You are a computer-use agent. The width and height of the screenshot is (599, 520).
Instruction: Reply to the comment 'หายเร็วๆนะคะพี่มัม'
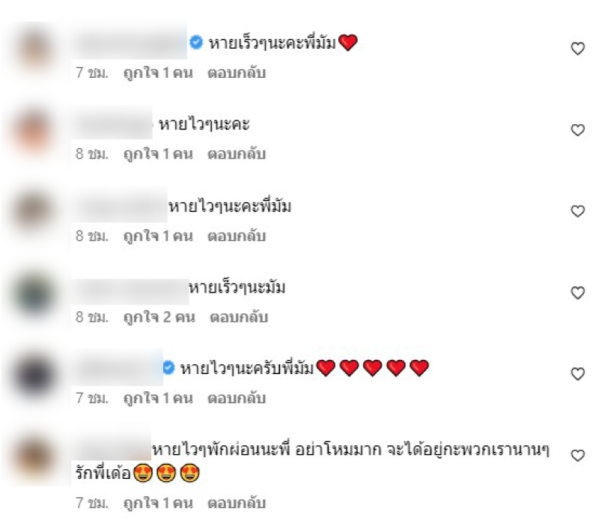[x=237, y=73]
